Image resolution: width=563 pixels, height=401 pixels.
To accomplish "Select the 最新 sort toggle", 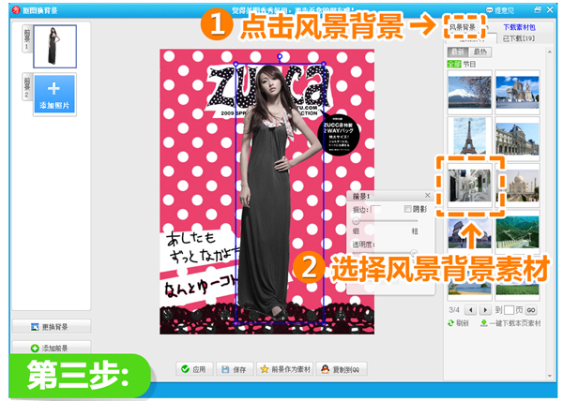I will (458, 52).
